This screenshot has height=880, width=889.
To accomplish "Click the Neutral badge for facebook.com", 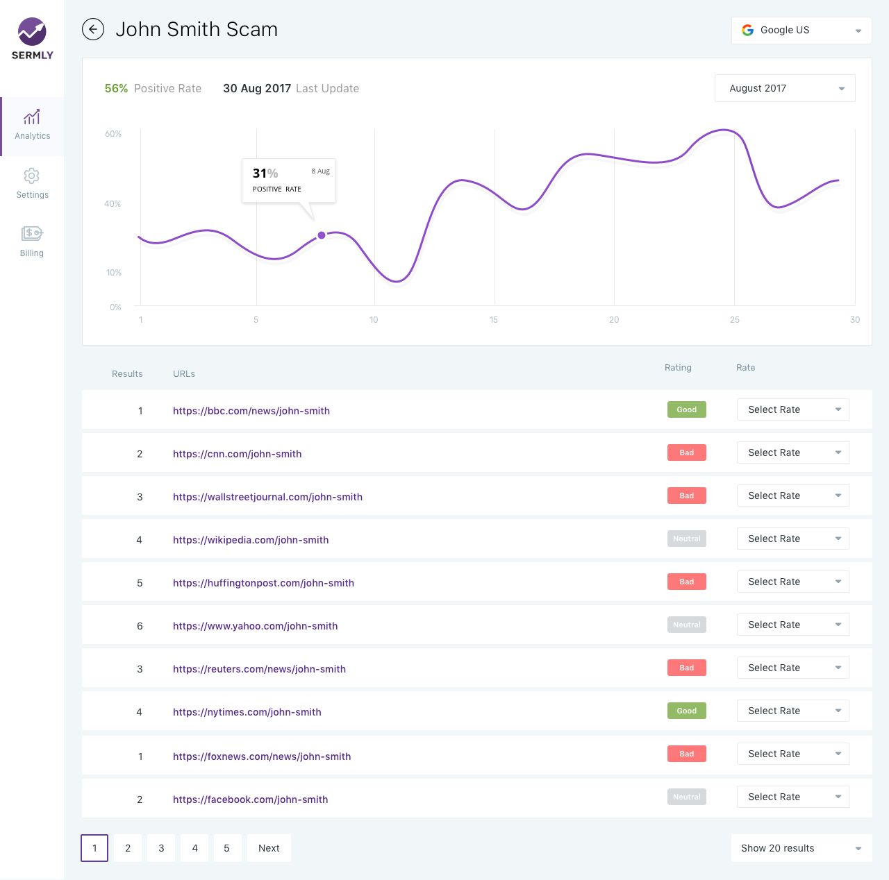I will (x=687, y=797).
